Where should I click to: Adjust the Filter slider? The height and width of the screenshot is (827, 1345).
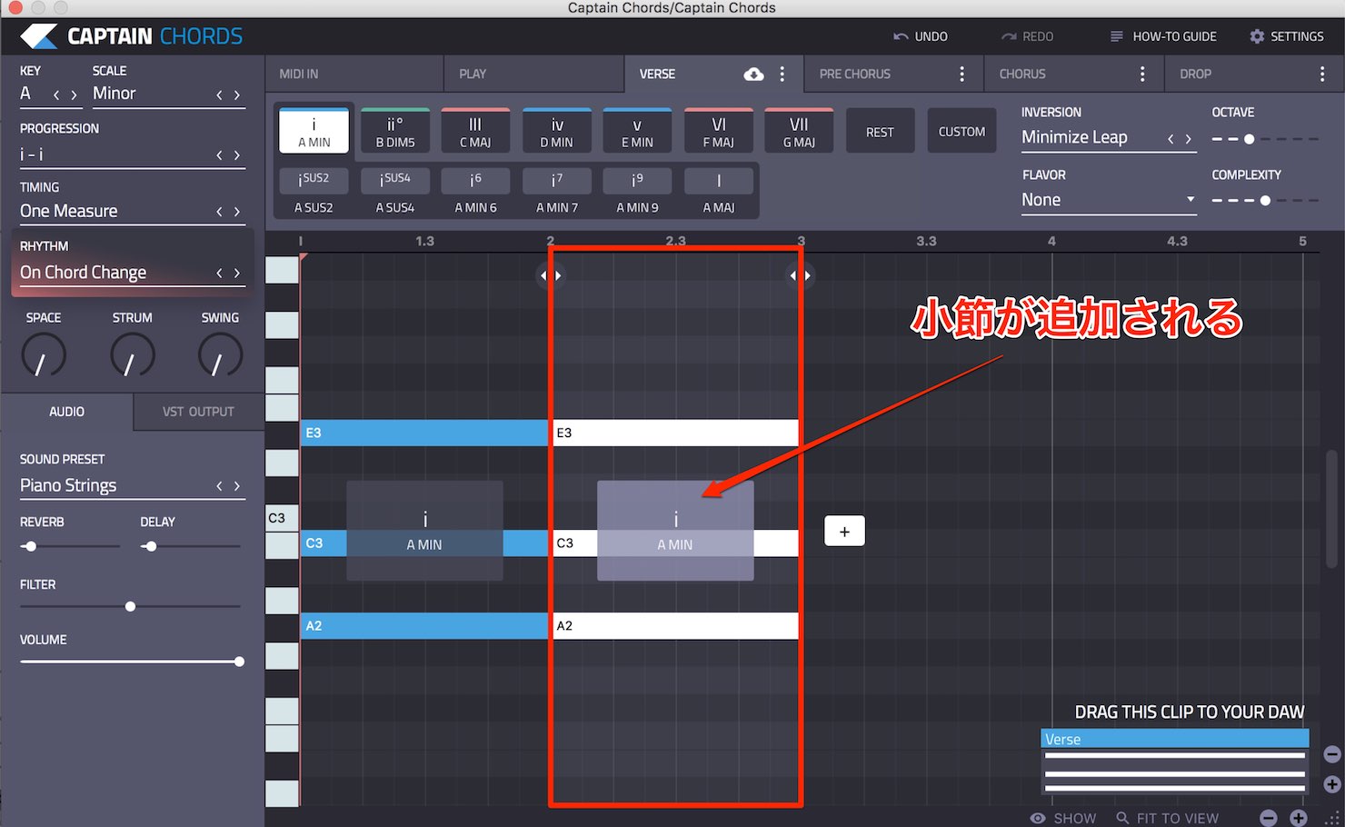[130, 606]
